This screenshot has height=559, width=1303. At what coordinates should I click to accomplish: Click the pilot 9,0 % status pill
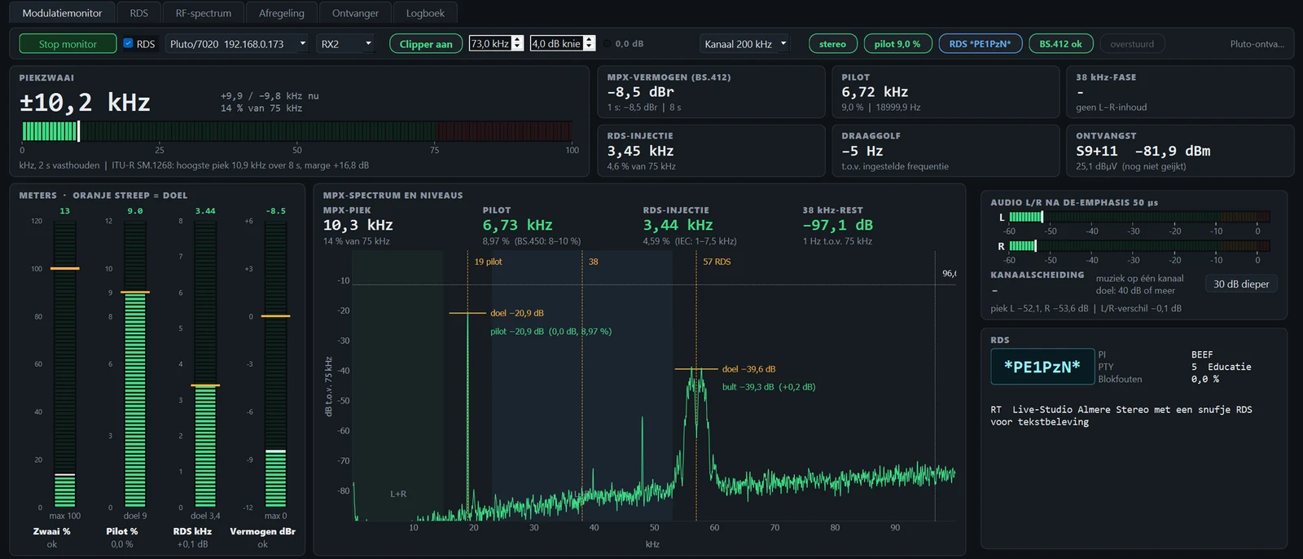click(x=897, y=44)
